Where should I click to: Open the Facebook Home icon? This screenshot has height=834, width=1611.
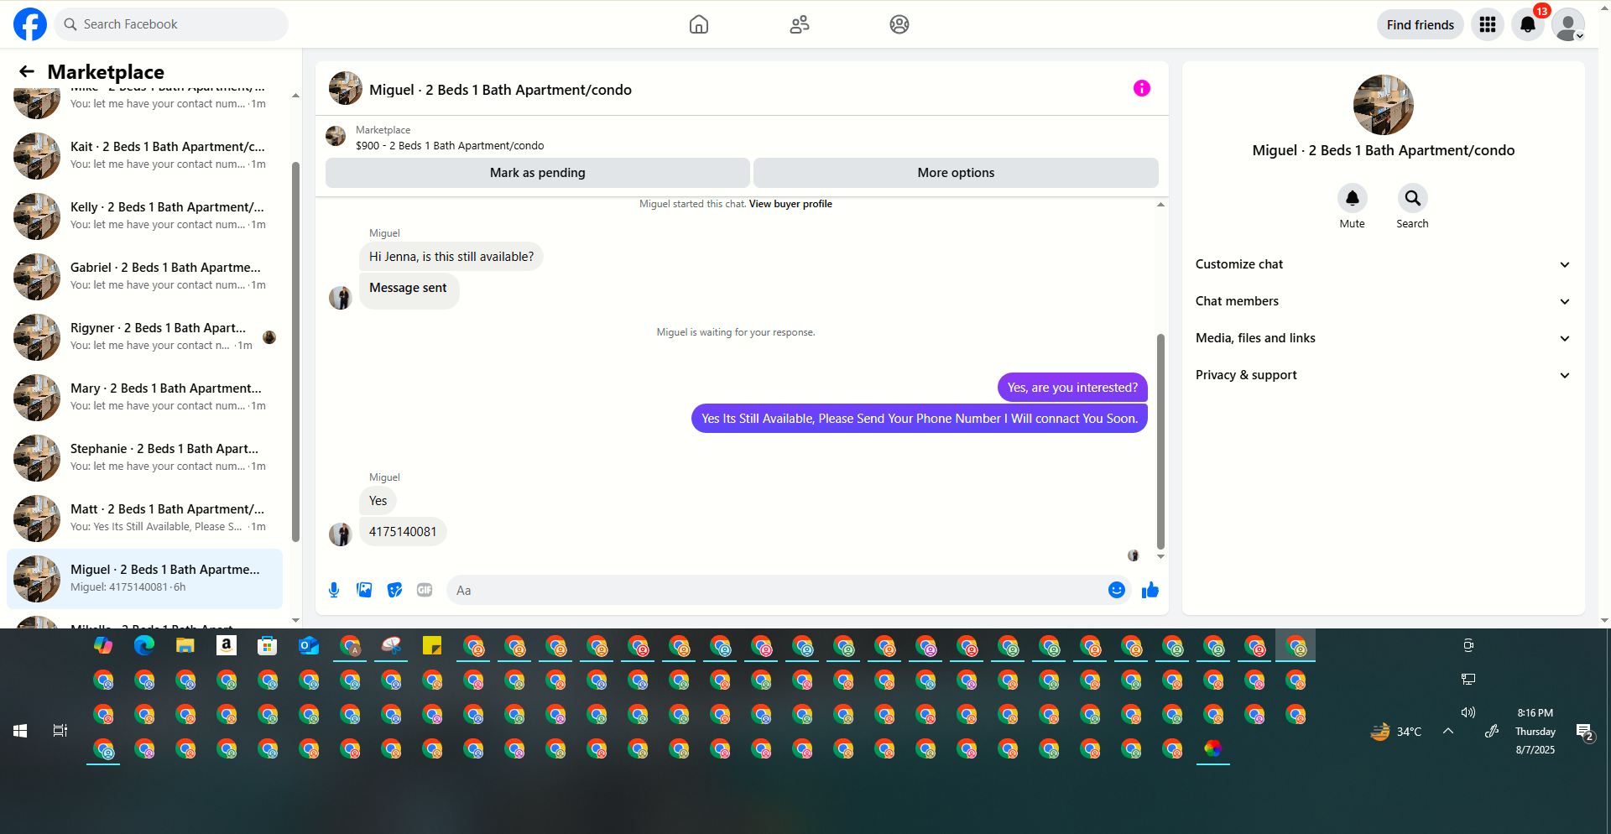click(x=699, y=24)
